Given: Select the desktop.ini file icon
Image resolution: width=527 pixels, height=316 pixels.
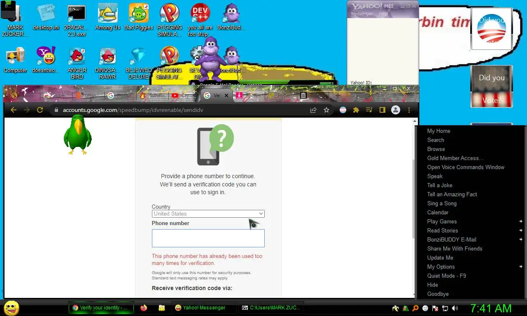Looking at the screenshot, I should [x=46, y=17].
